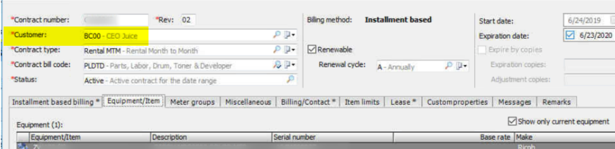Click the Contract bill code lookup icon
Image resolution: width=615 pixels, height=149 pixels.
click(277, 64)
